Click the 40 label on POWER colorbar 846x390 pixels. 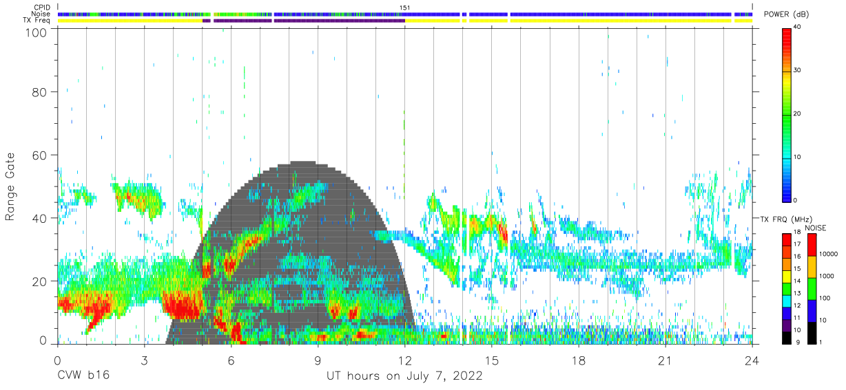click(798, 28)
